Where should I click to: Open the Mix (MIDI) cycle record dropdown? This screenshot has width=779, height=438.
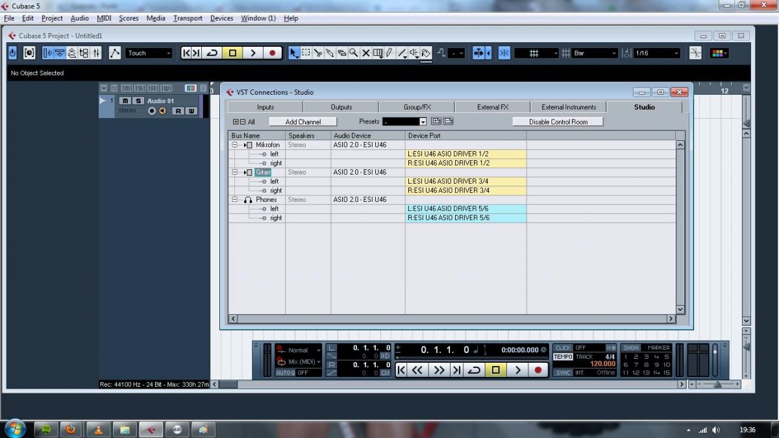(x=304, y=361)
